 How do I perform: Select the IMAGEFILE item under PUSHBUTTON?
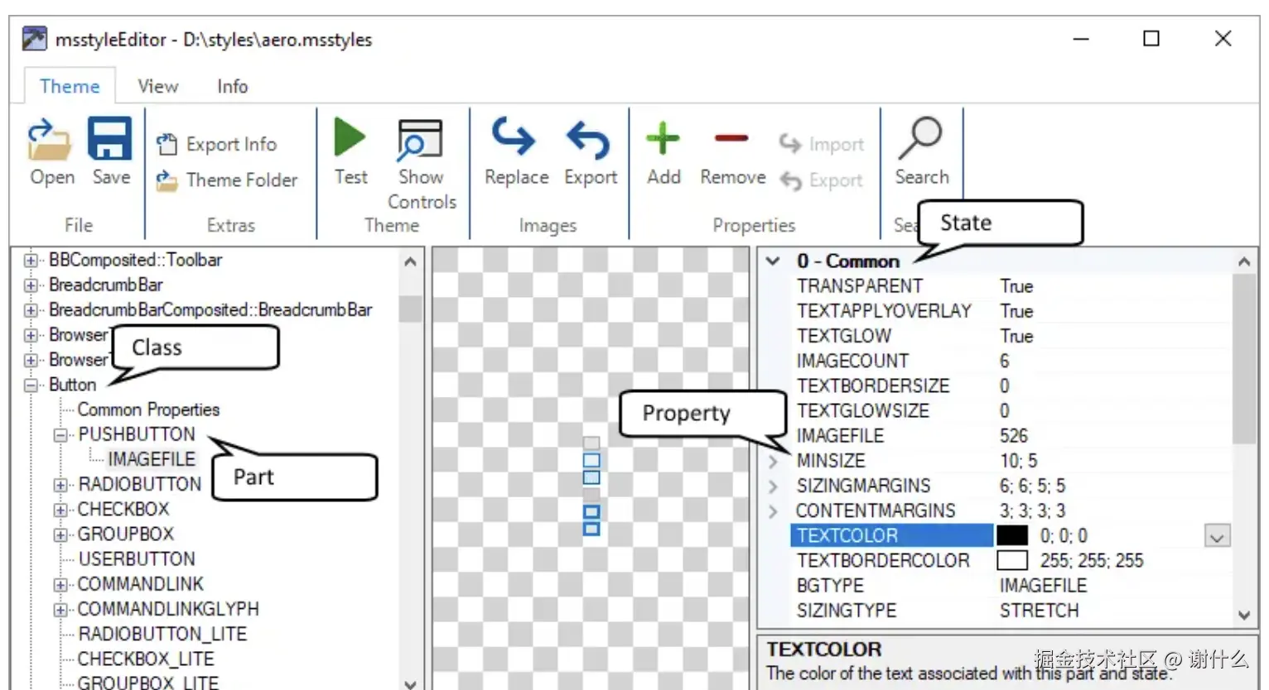tap(152, 459)
